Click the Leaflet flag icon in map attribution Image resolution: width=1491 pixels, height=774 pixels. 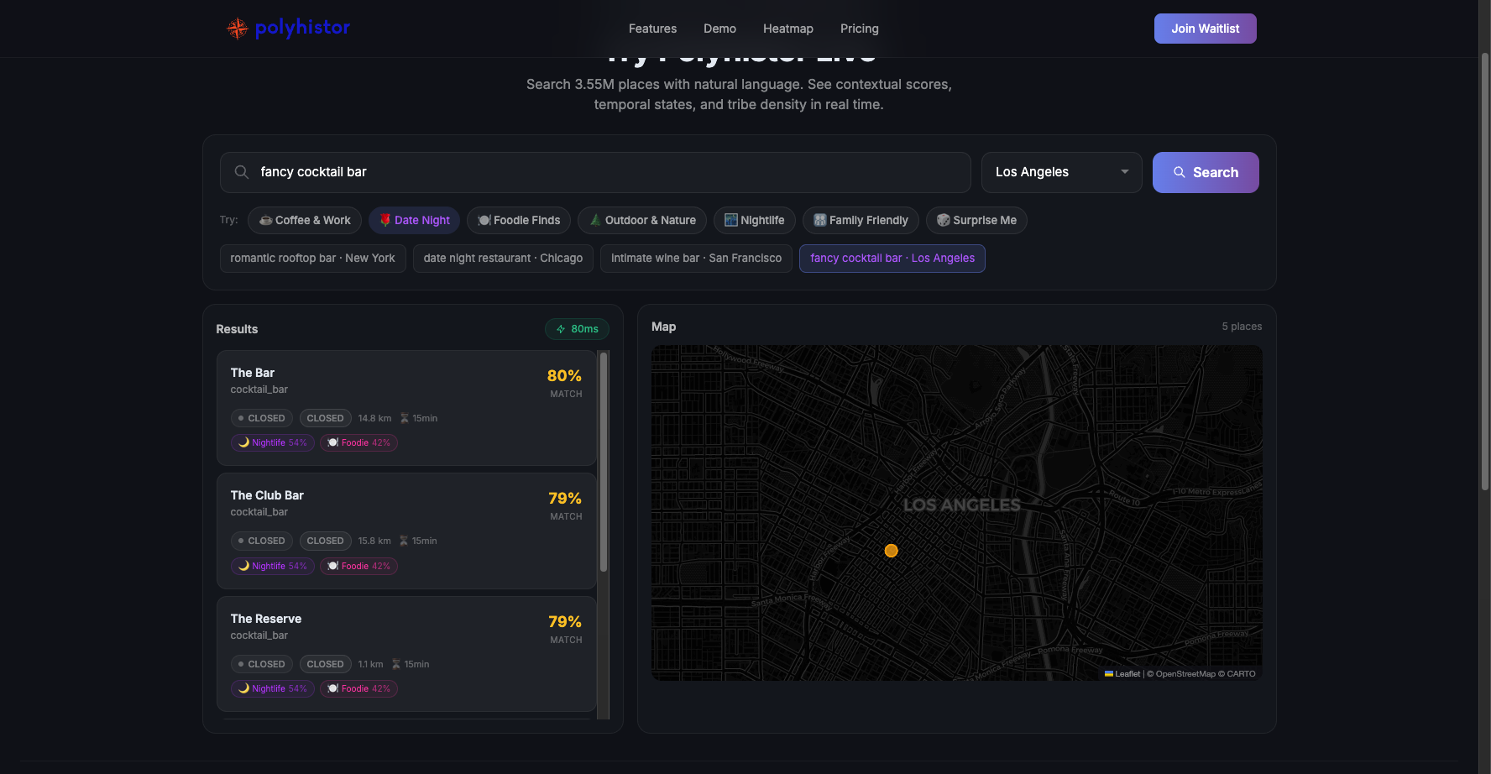coord(1109,673)
